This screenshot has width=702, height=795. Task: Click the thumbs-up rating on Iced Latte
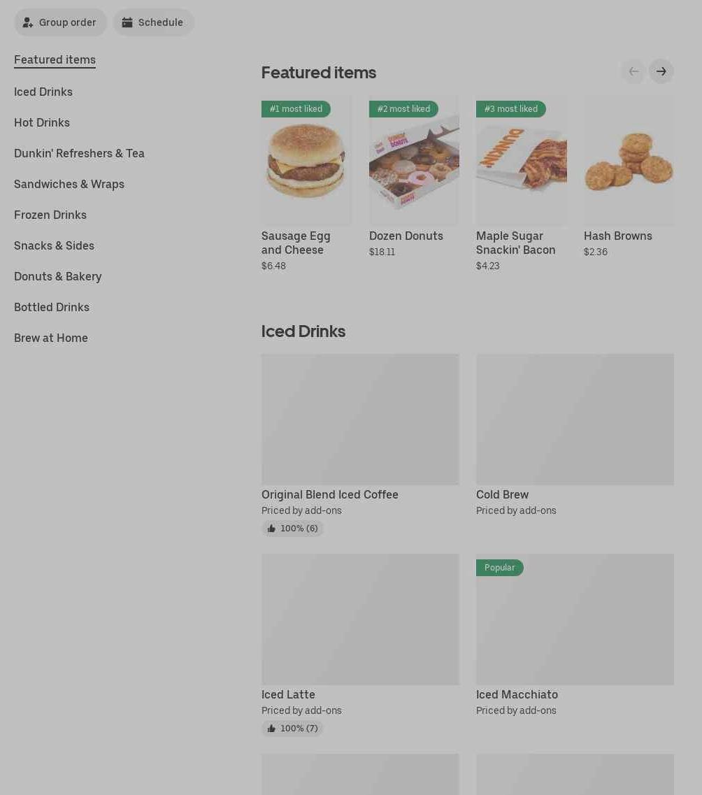pyautogui.click(x=292, y=729)
